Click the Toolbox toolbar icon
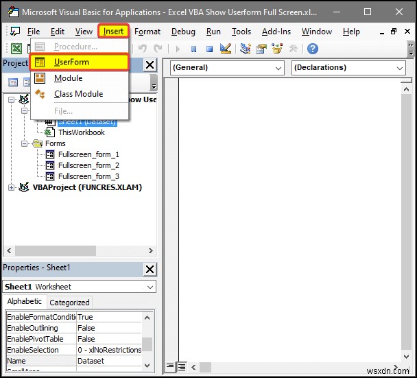Image resolution: width=417 pixels, height=378 pixels. pyautogui.click(x=293, y=49)
